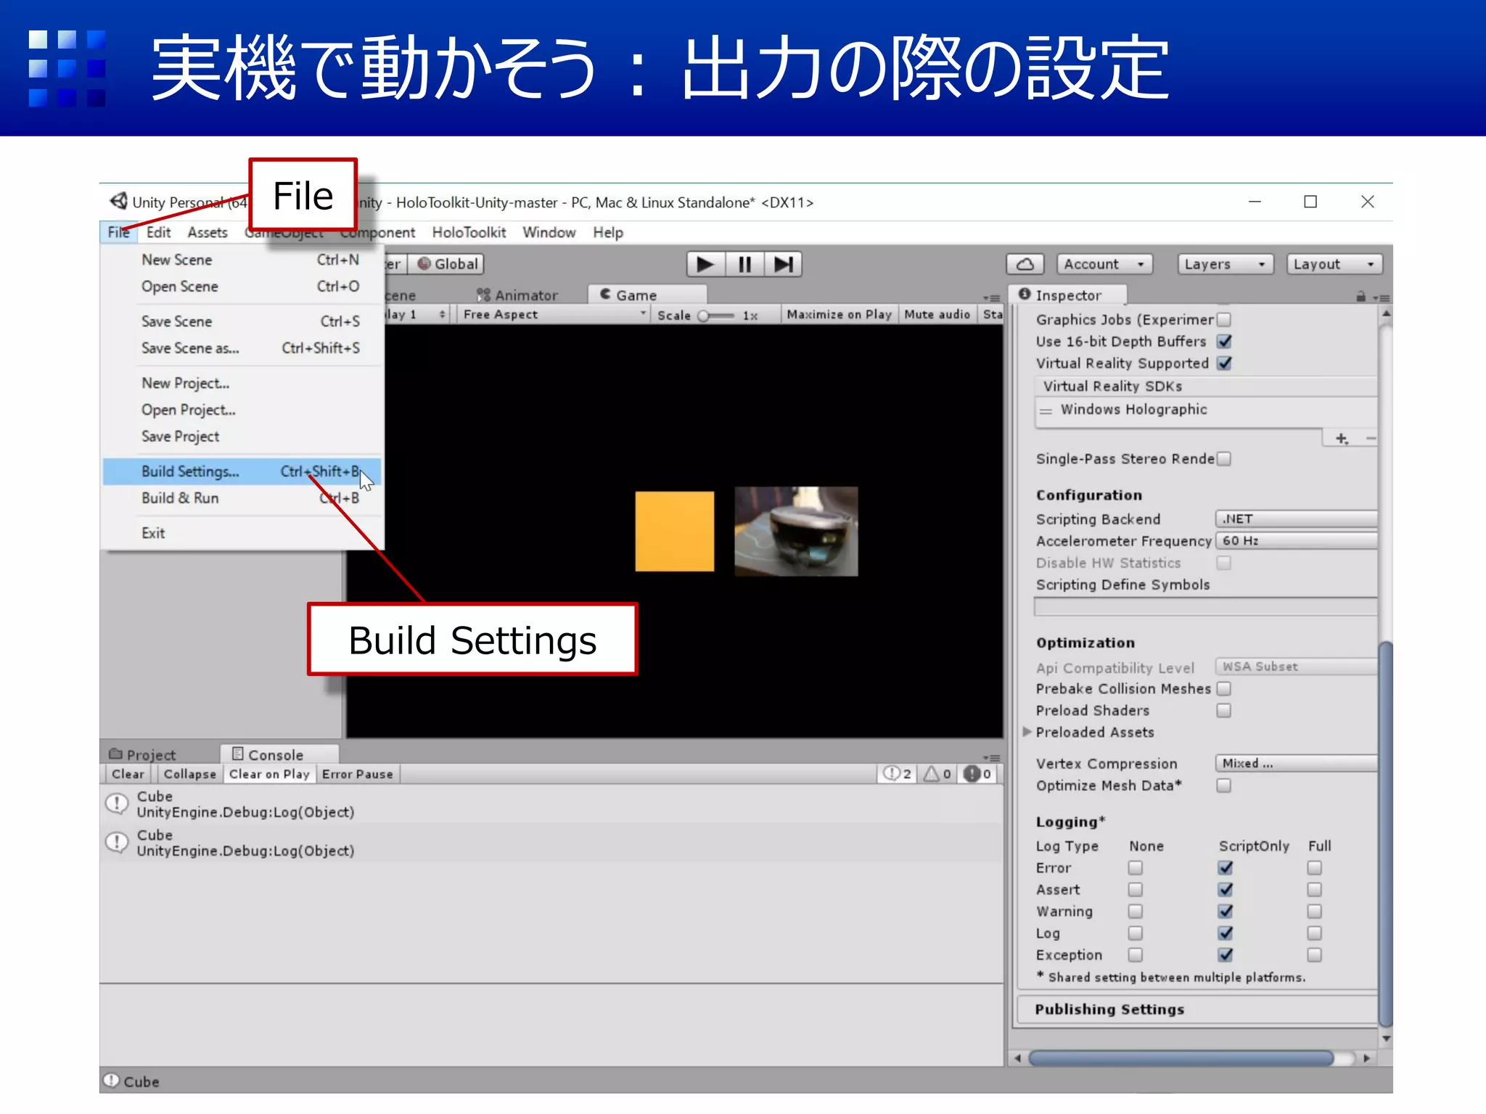
Task: Click the Inspector lock icon
Action: (1360, 297)
